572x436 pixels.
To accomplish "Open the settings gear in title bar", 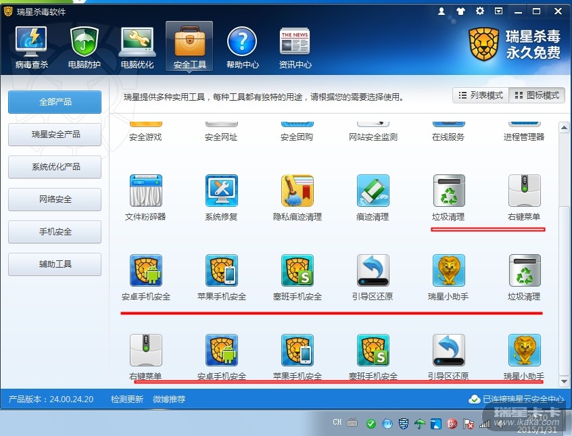I will tap(479, 11).
